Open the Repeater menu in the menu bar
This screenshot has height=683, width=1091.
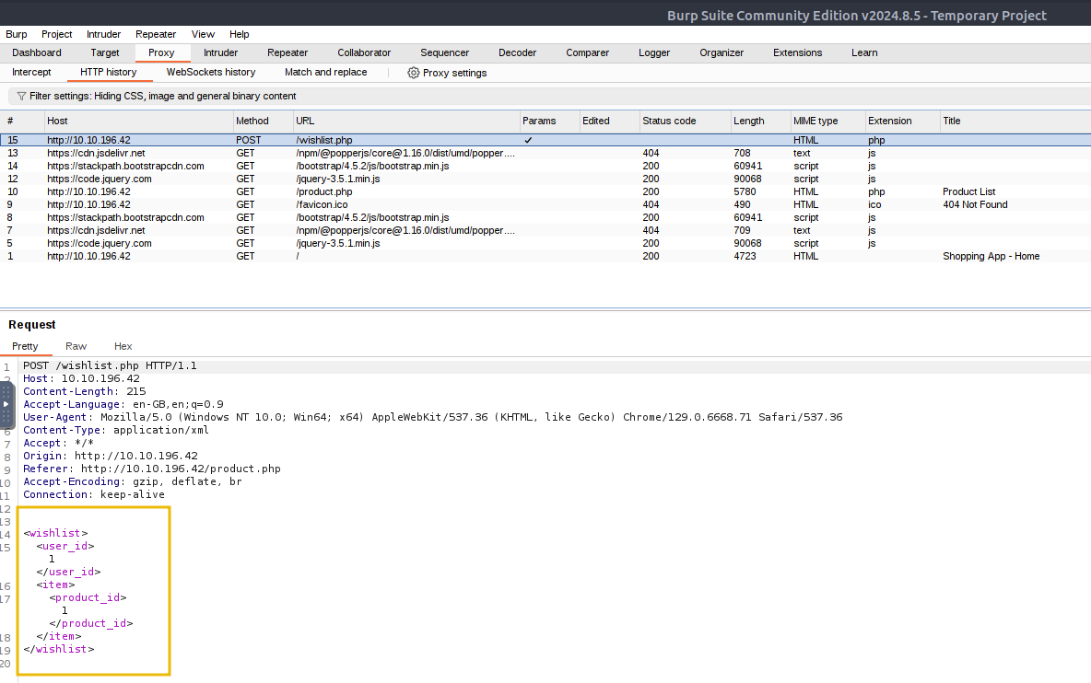click(156, 34)
